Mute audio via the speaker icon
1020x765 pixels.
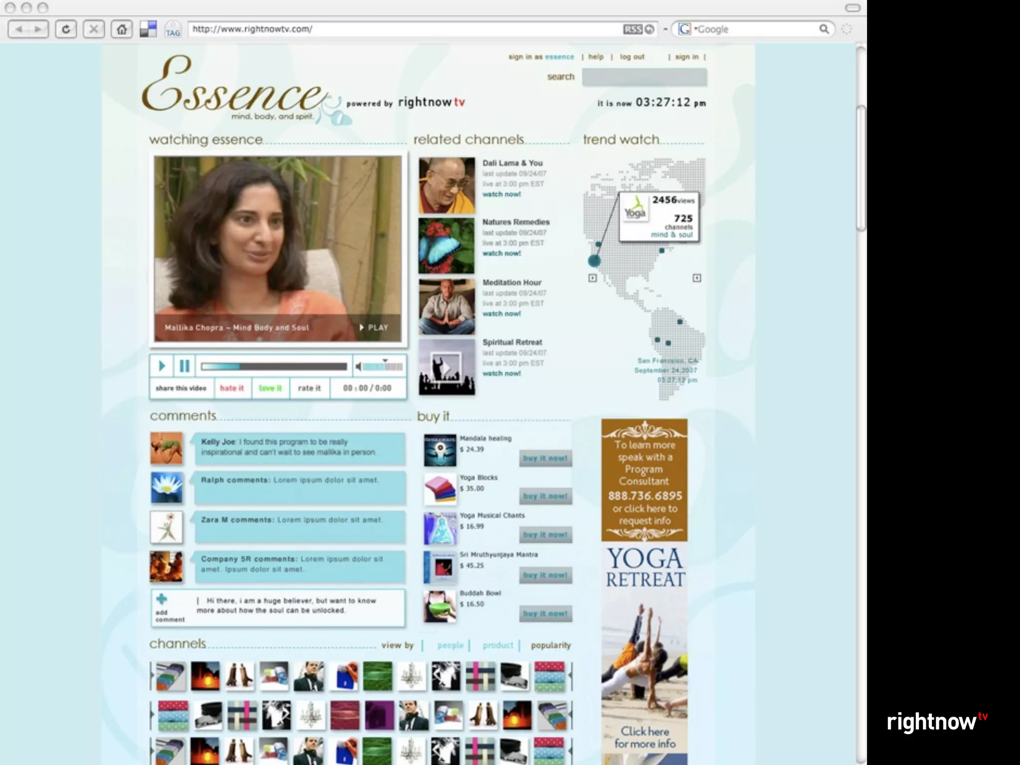point(358,367)
